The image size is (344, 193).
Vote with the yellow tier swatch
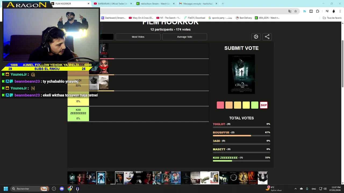tap(246, 105)
